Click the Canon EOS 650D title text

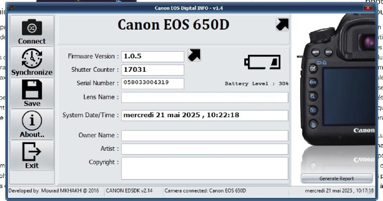coord(173,25)
